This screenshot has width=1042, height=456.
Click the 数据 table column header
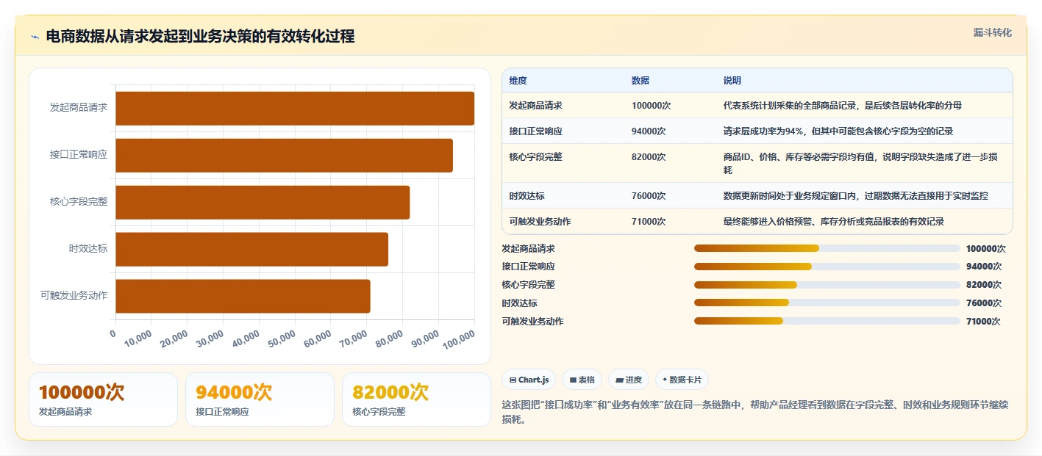pyautogui.click(x=640, y=81)
